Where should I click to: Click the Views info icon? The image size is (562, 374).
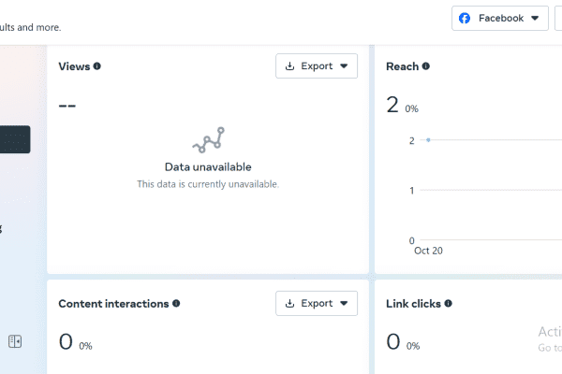pos(97,66)
